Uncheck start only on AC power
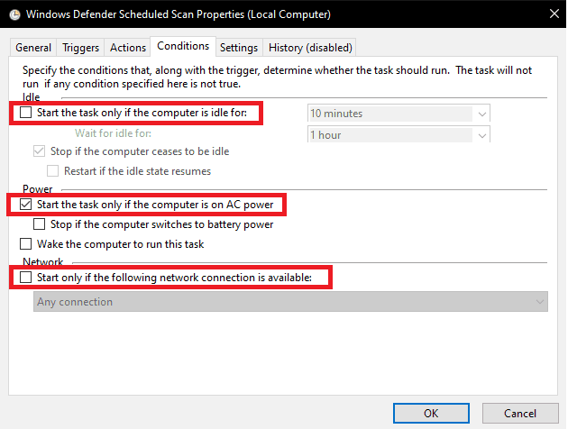The height and width of the screenshot is (429, 568). (26, 205)
